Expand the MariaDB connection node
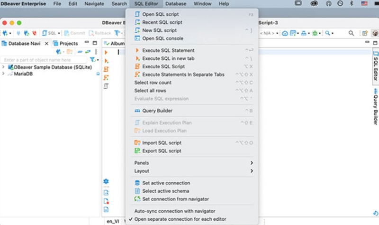This screenshot has width=379, height=225. [x=3, y=74]
